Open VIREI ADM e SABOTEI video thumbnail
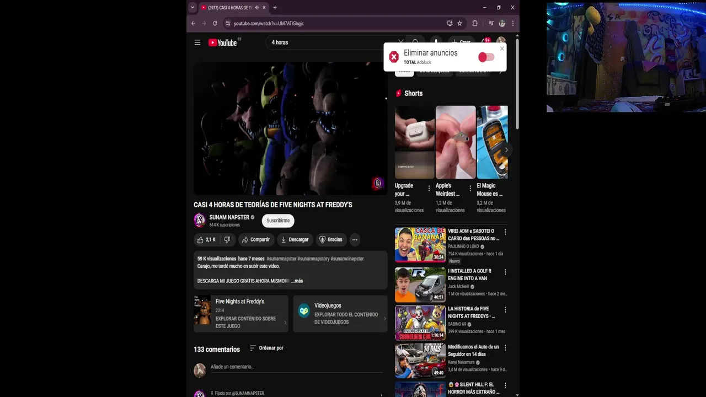 (x=420, y=245)
